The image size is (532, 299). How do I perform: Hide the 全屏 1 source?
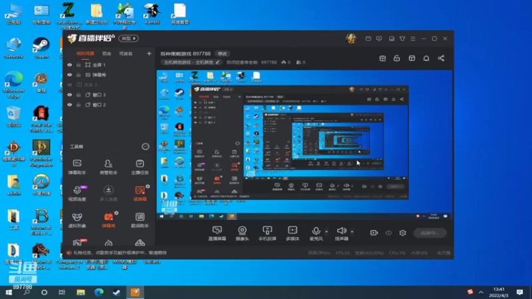[70, 64]
